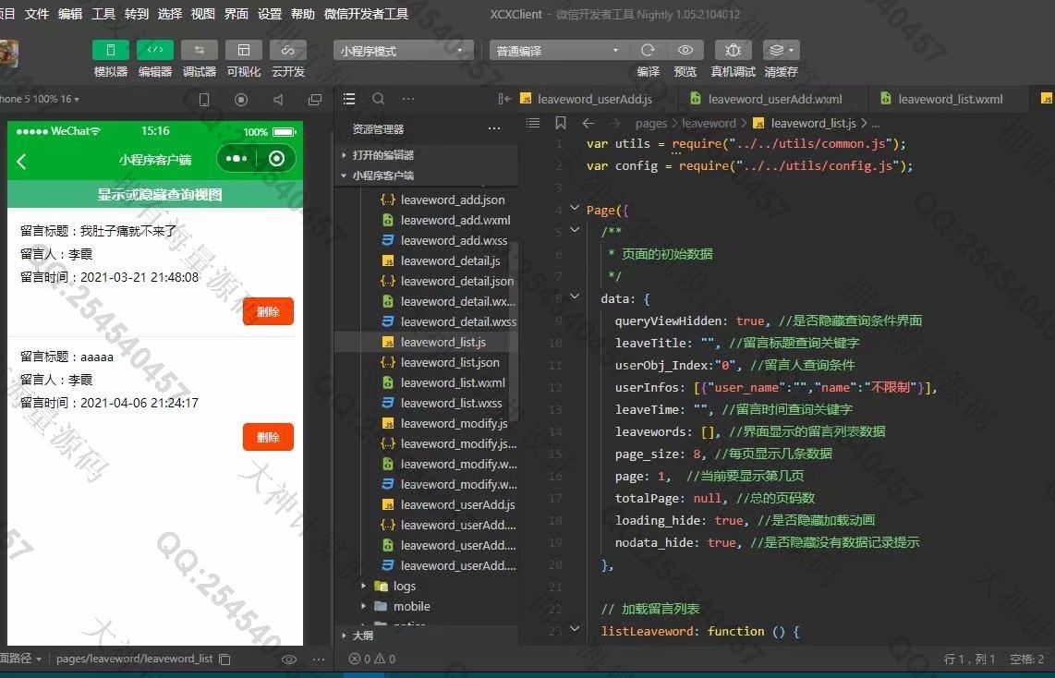This screenshot has width=1055, height=678.
Task: Open the 微信开发者工具 menu
Action: [366, 14]
